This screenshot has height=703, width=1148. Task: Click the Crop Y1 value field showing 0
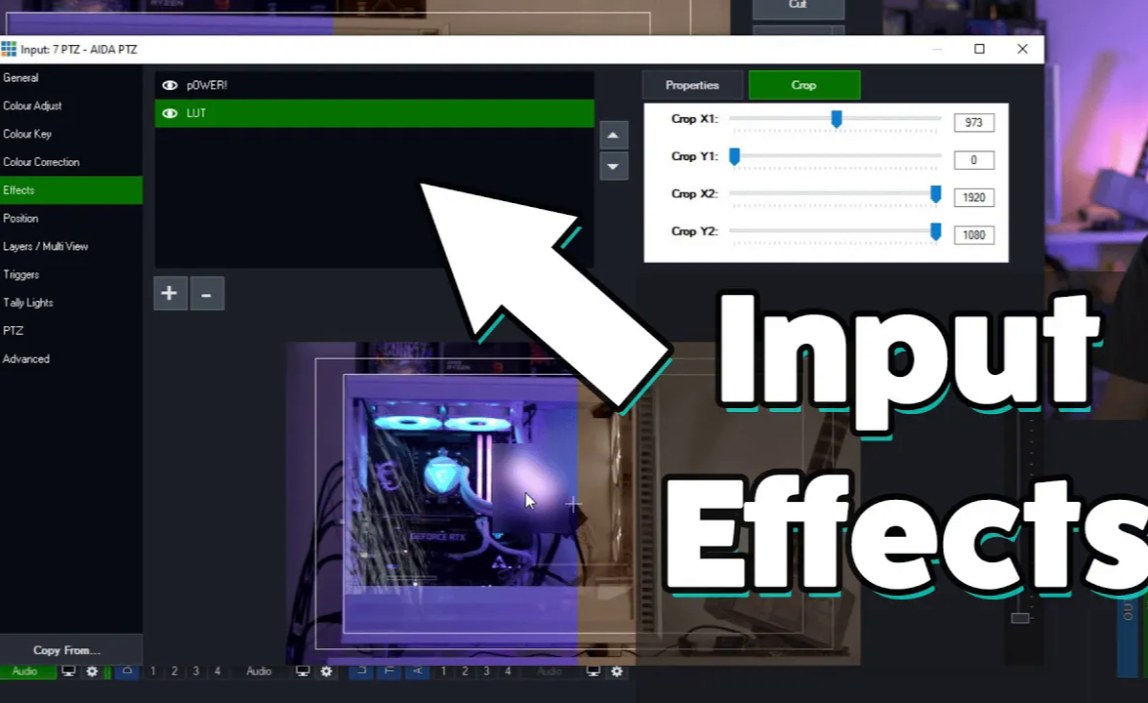pos(974,160)
